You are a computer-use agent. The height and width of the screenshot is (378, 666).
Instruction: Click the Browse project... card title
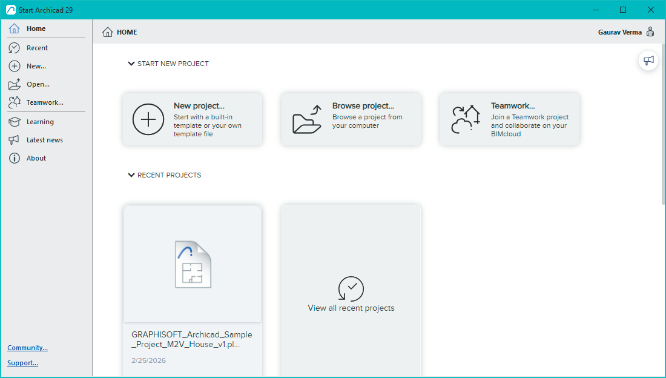click(363, 106)
